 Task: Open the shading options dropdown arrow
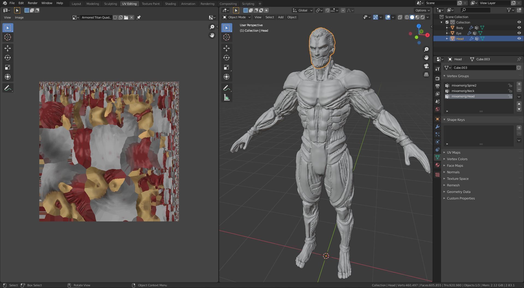(428, 17)
